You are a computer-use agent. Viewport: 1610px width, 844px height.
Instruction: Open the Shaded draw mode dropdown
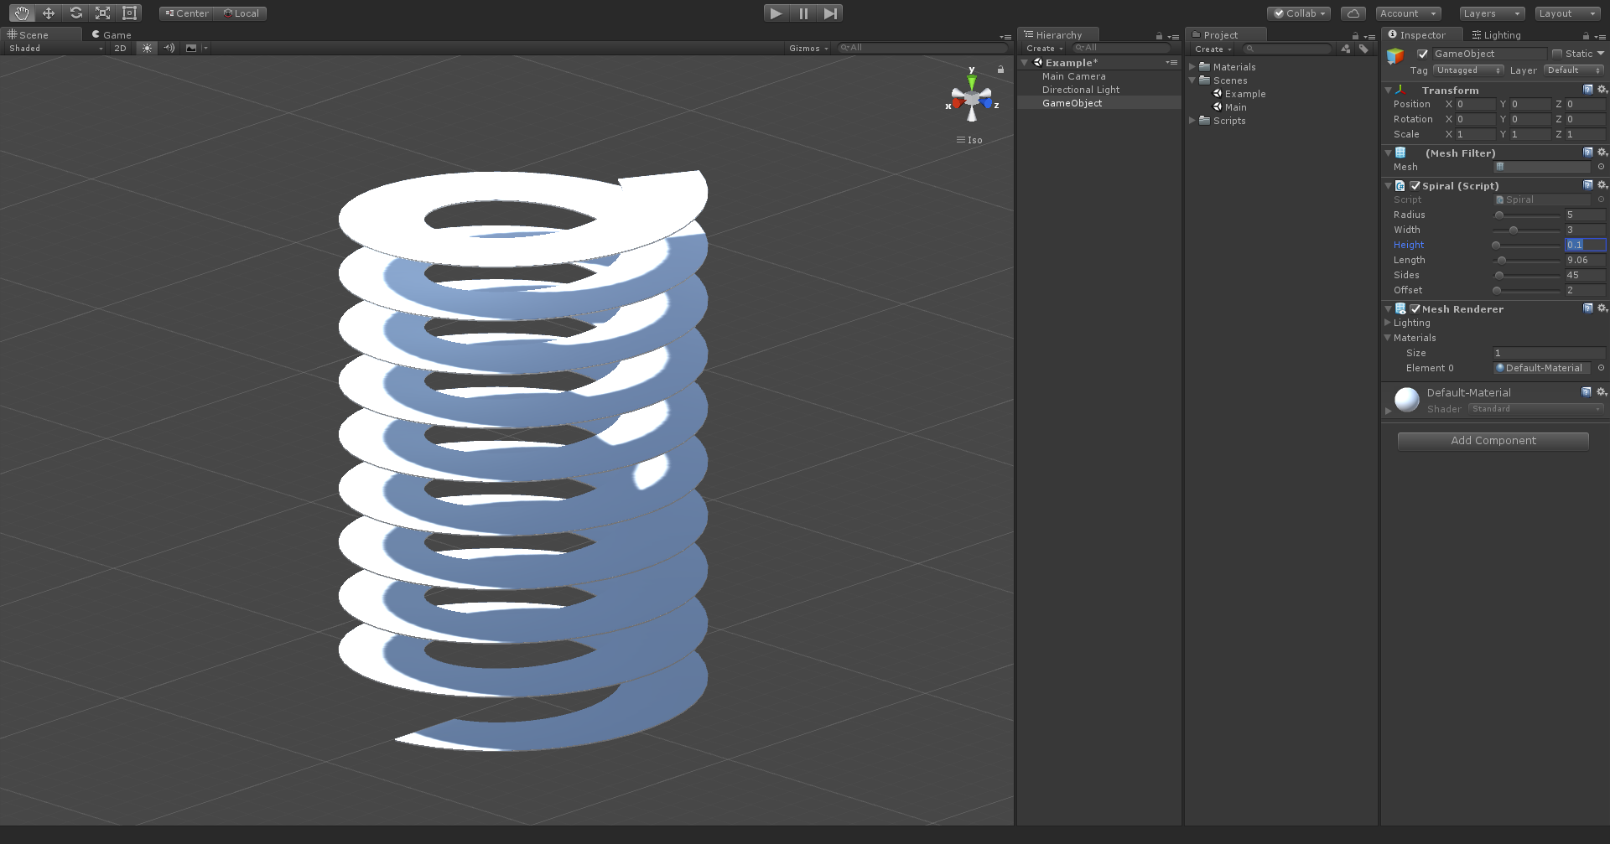[x=55, y=48]
